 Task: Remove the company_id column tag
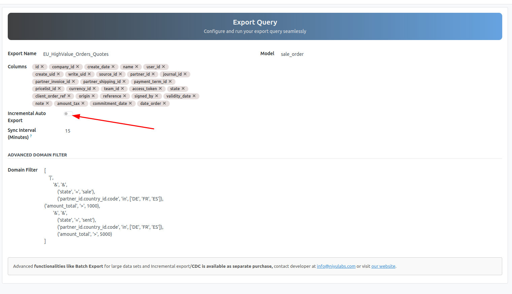(x=77, y=67)
